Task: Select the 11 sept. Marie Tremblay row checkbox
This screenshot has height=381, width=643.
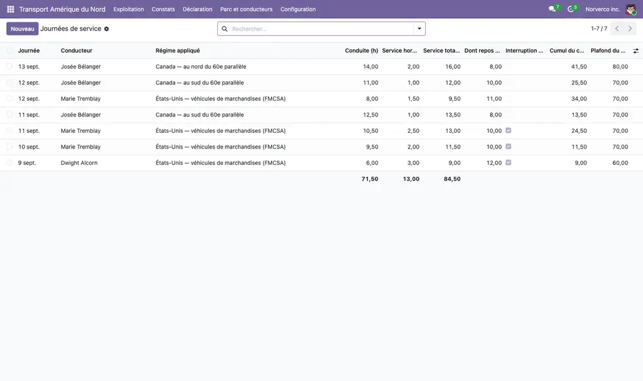Action: click(9, 130)
